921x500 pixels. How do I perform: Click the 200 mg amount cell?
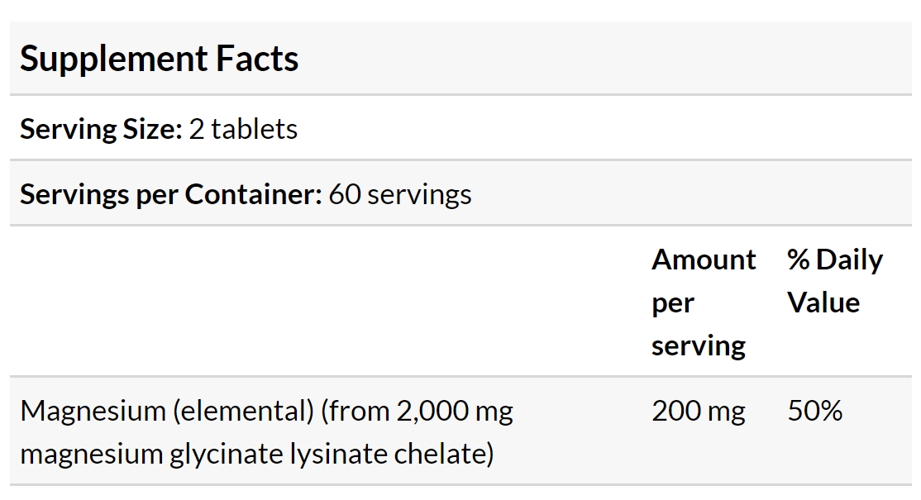tap(699, 411)
